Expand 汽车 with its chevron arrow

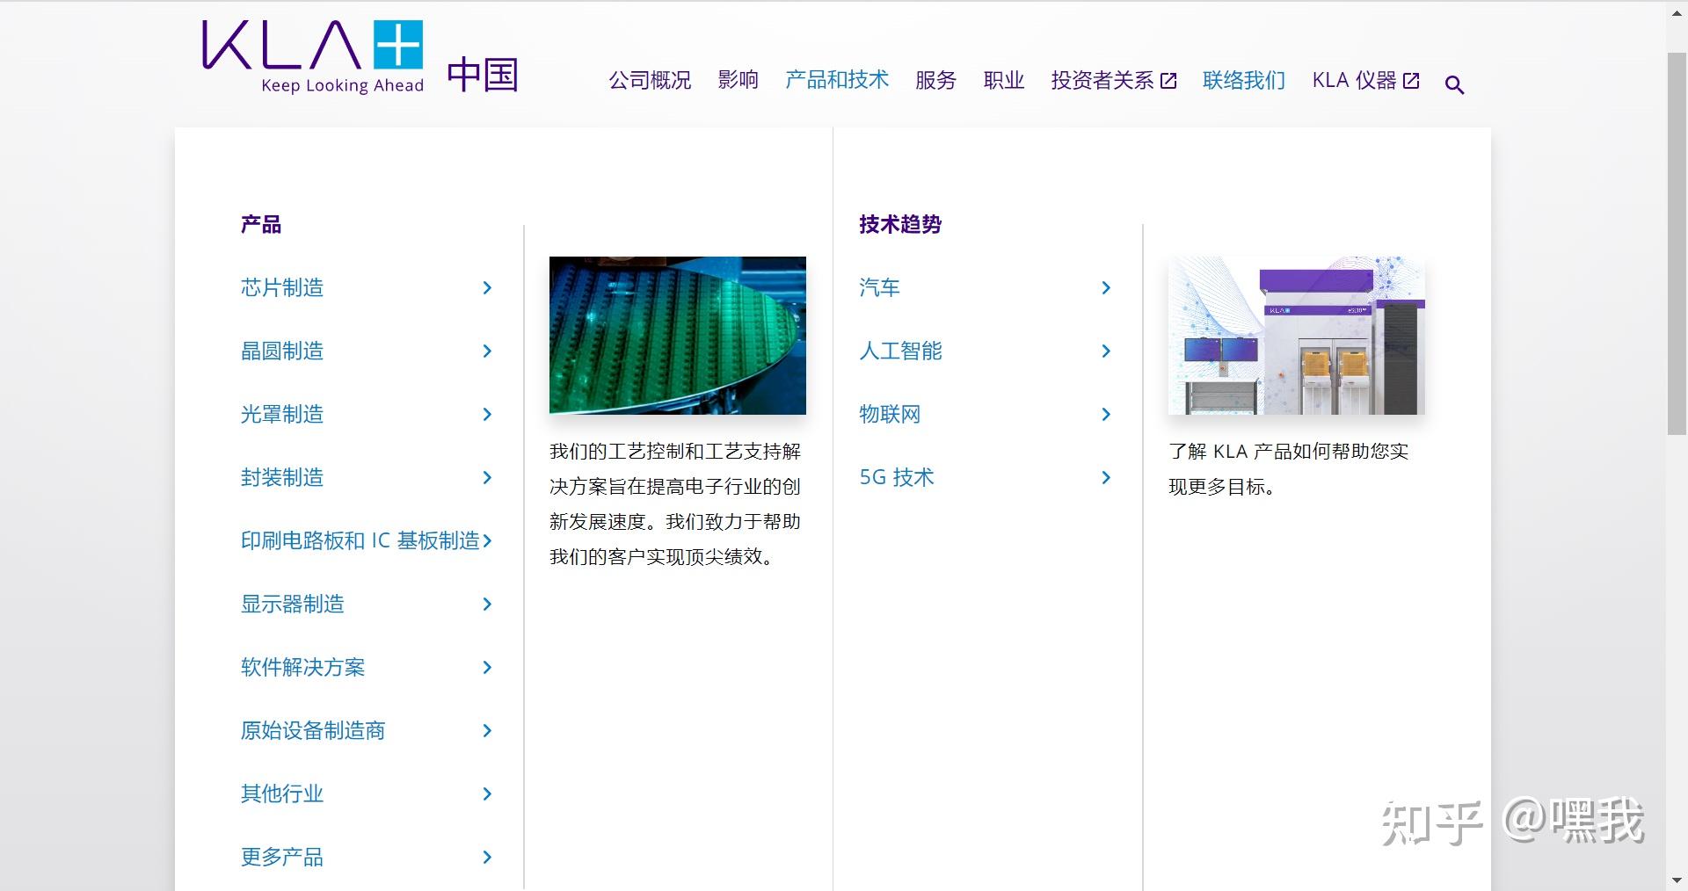[1106, 287]
